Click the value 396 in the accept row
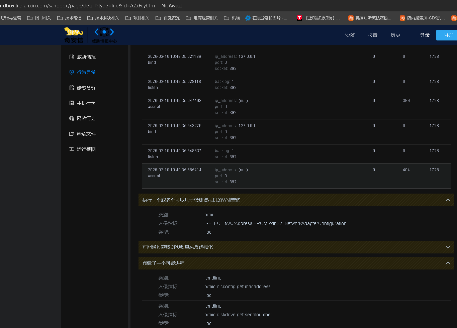 point(406,101)
